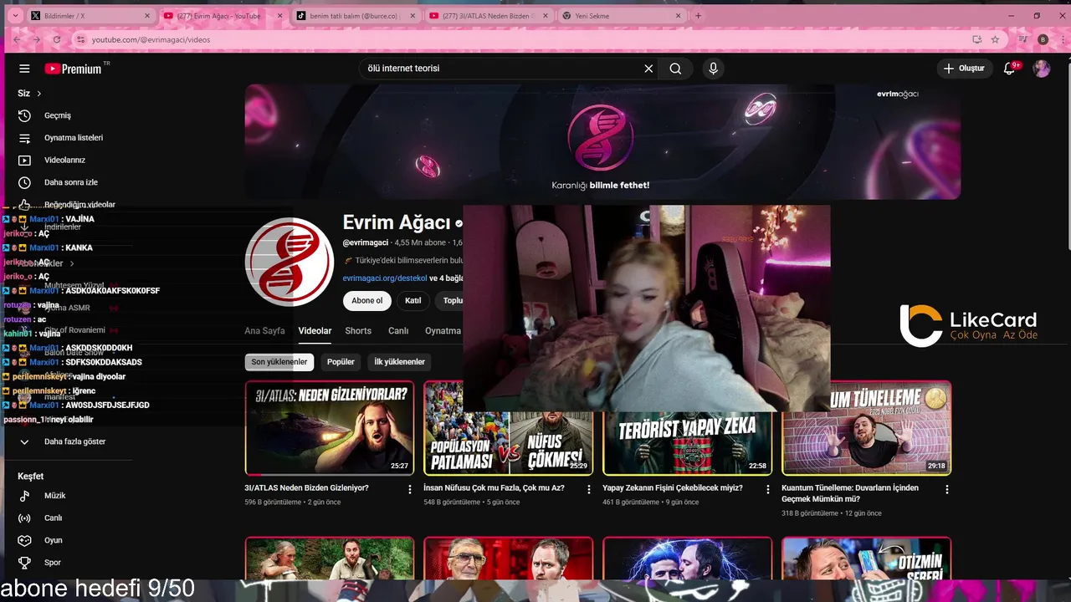This screenshot has height=602, width=1071.
Task: Open Geçmiş history in the sidebar
Action: [58, 115]
